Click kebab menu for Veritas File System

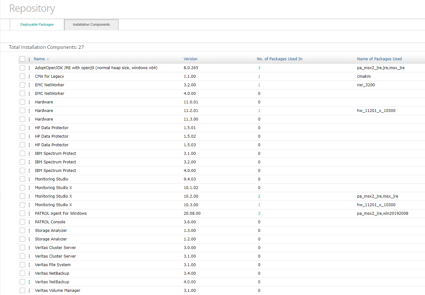point(29,265)
